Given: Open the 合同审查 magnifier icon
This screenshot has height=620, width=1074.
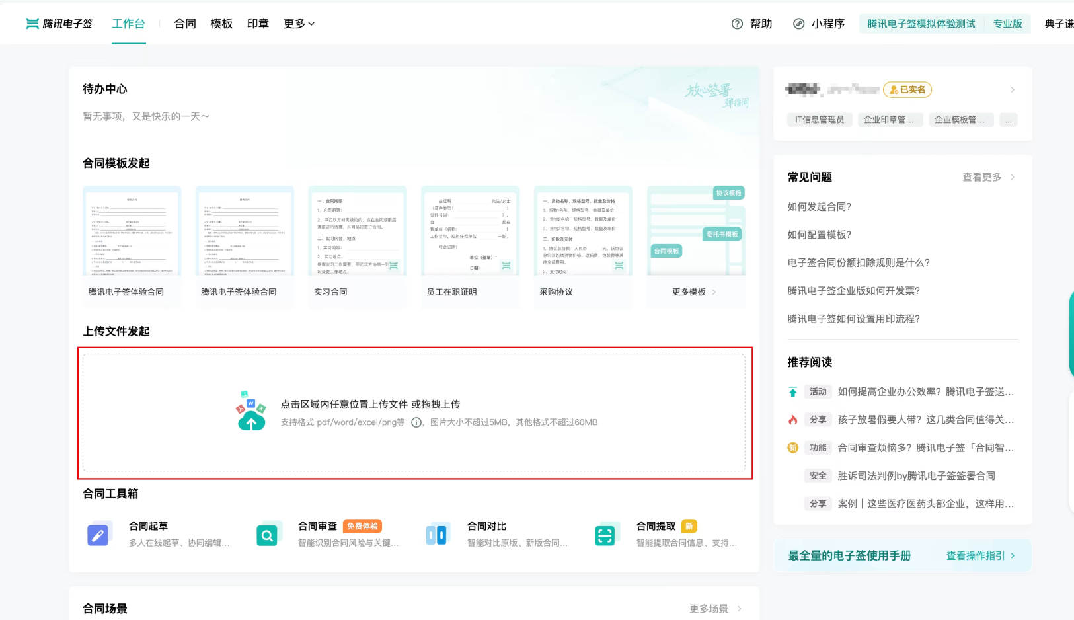Looking at the screenshot, I should pyautogui.click(x=267, y=535).
